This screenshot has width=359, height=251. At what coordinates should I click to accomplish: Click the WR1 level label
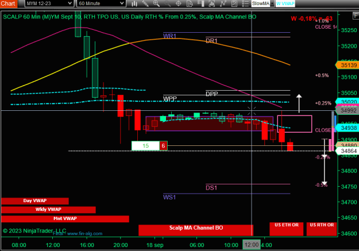169,36
